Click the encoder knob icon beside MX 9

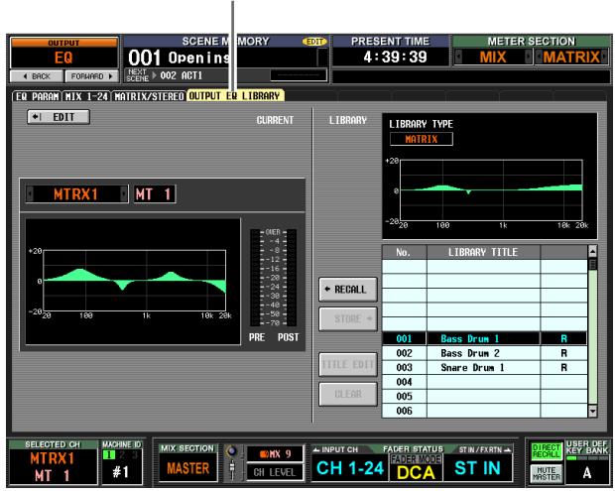tap(232, 450)
